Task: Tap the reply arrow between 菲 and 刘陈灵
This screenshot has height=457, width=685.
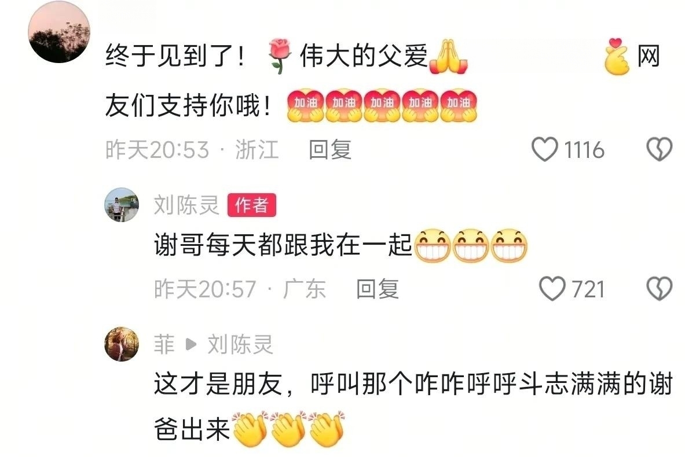Action: [191, 344]
